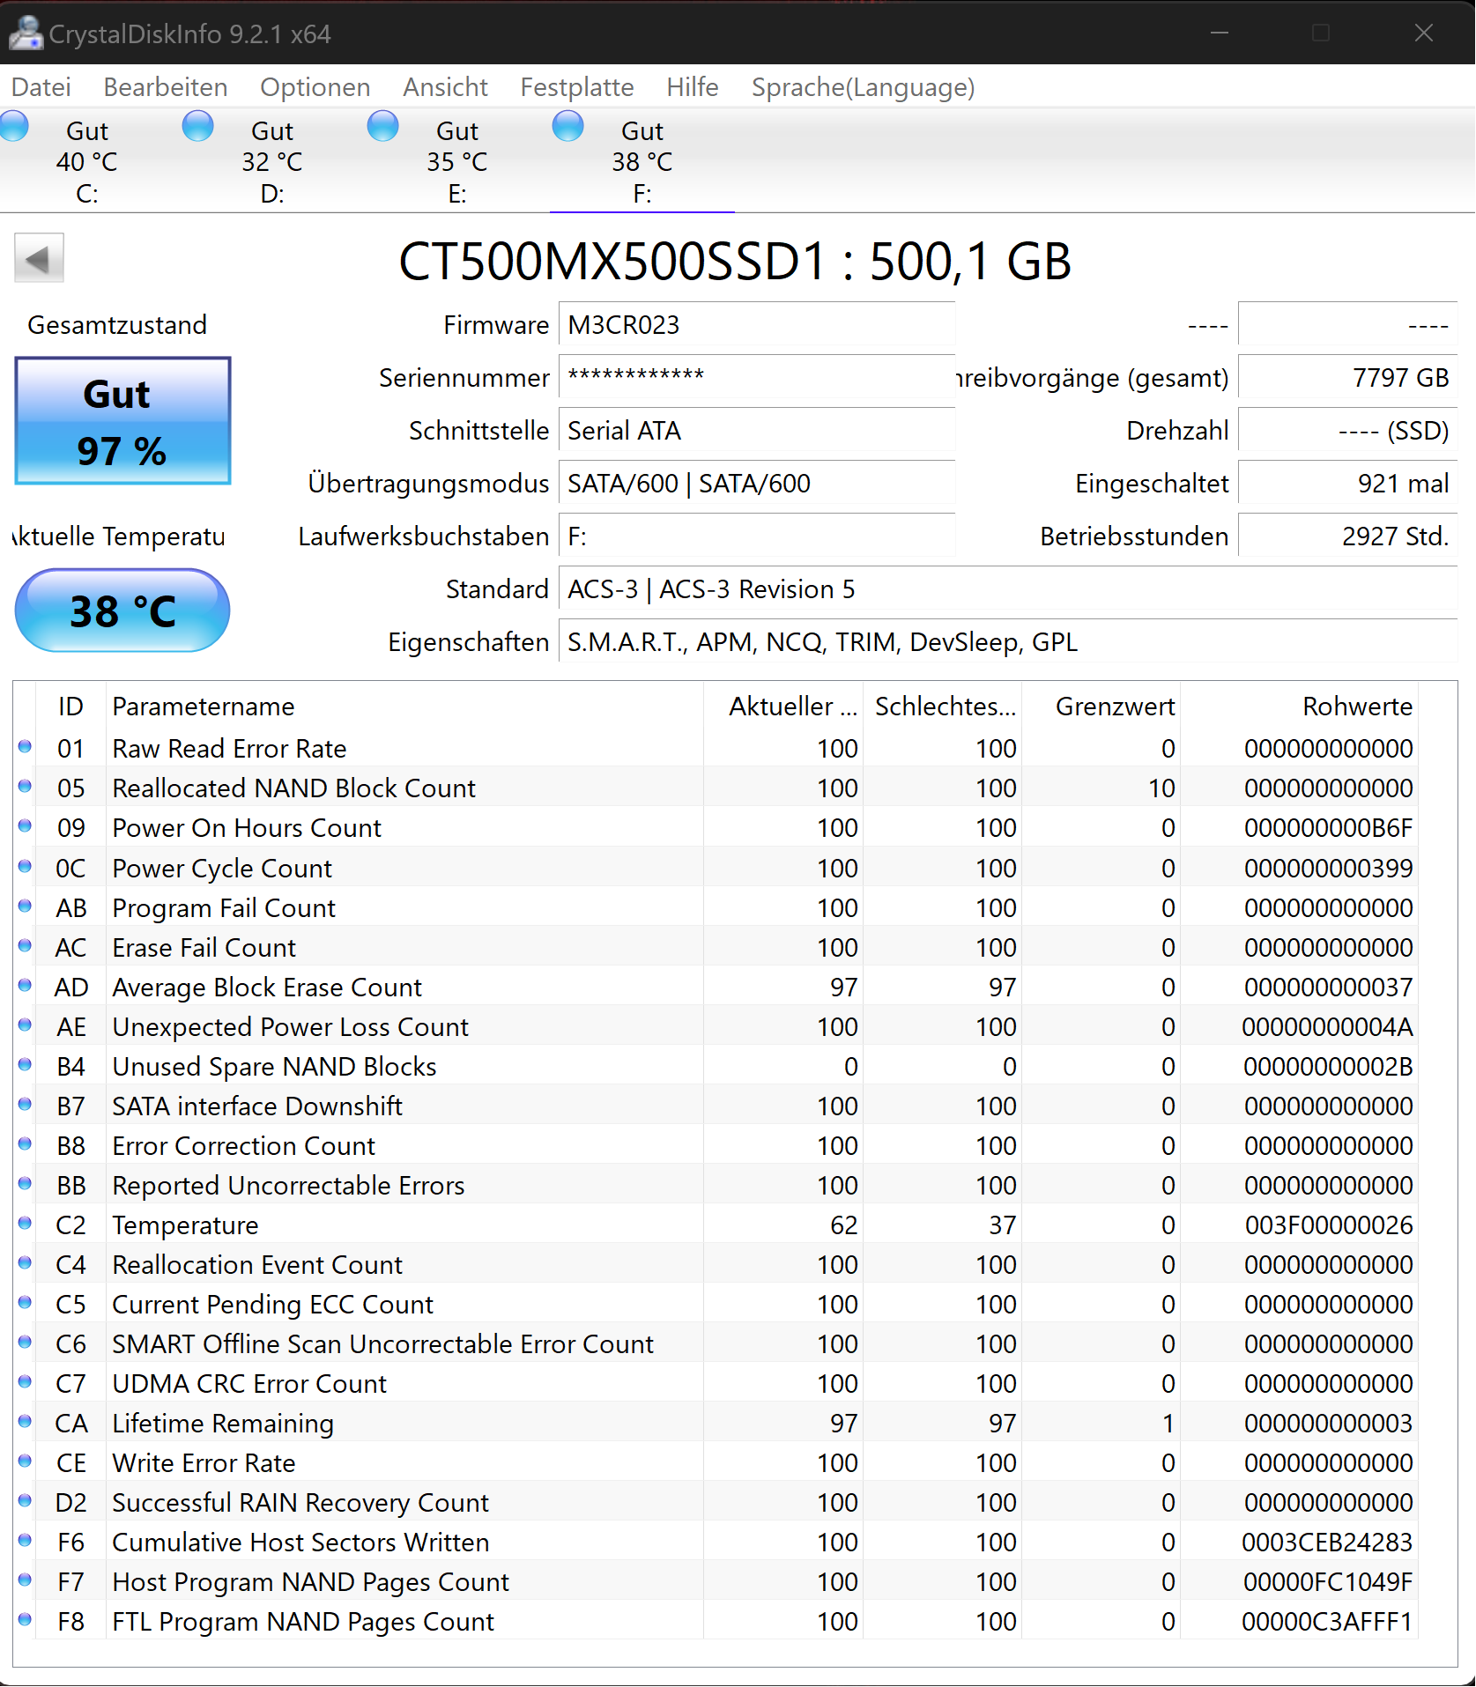Click status dot for Write Error Rate
This screenshot has height=1687, width=1476.
point(25,1461)
